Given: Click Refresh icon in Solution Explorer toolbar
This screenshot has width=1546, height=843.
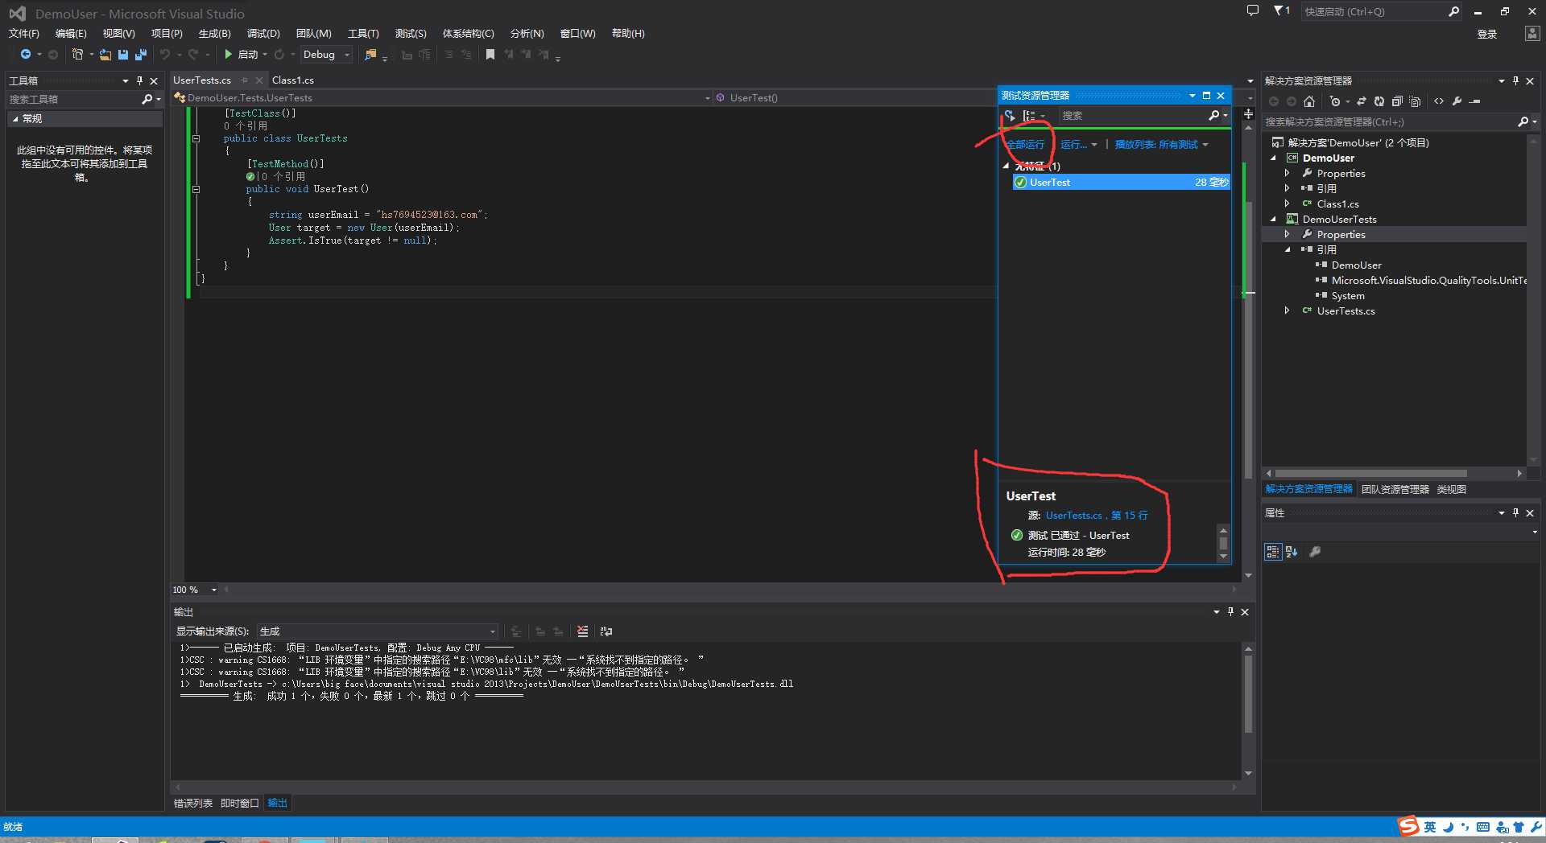Looking at the screenshot, I should coord(1379,101).
